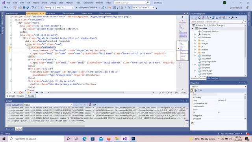Viewport: 252px width, 142px height.
Task: Open the Build menu
Action: (44, 3)
